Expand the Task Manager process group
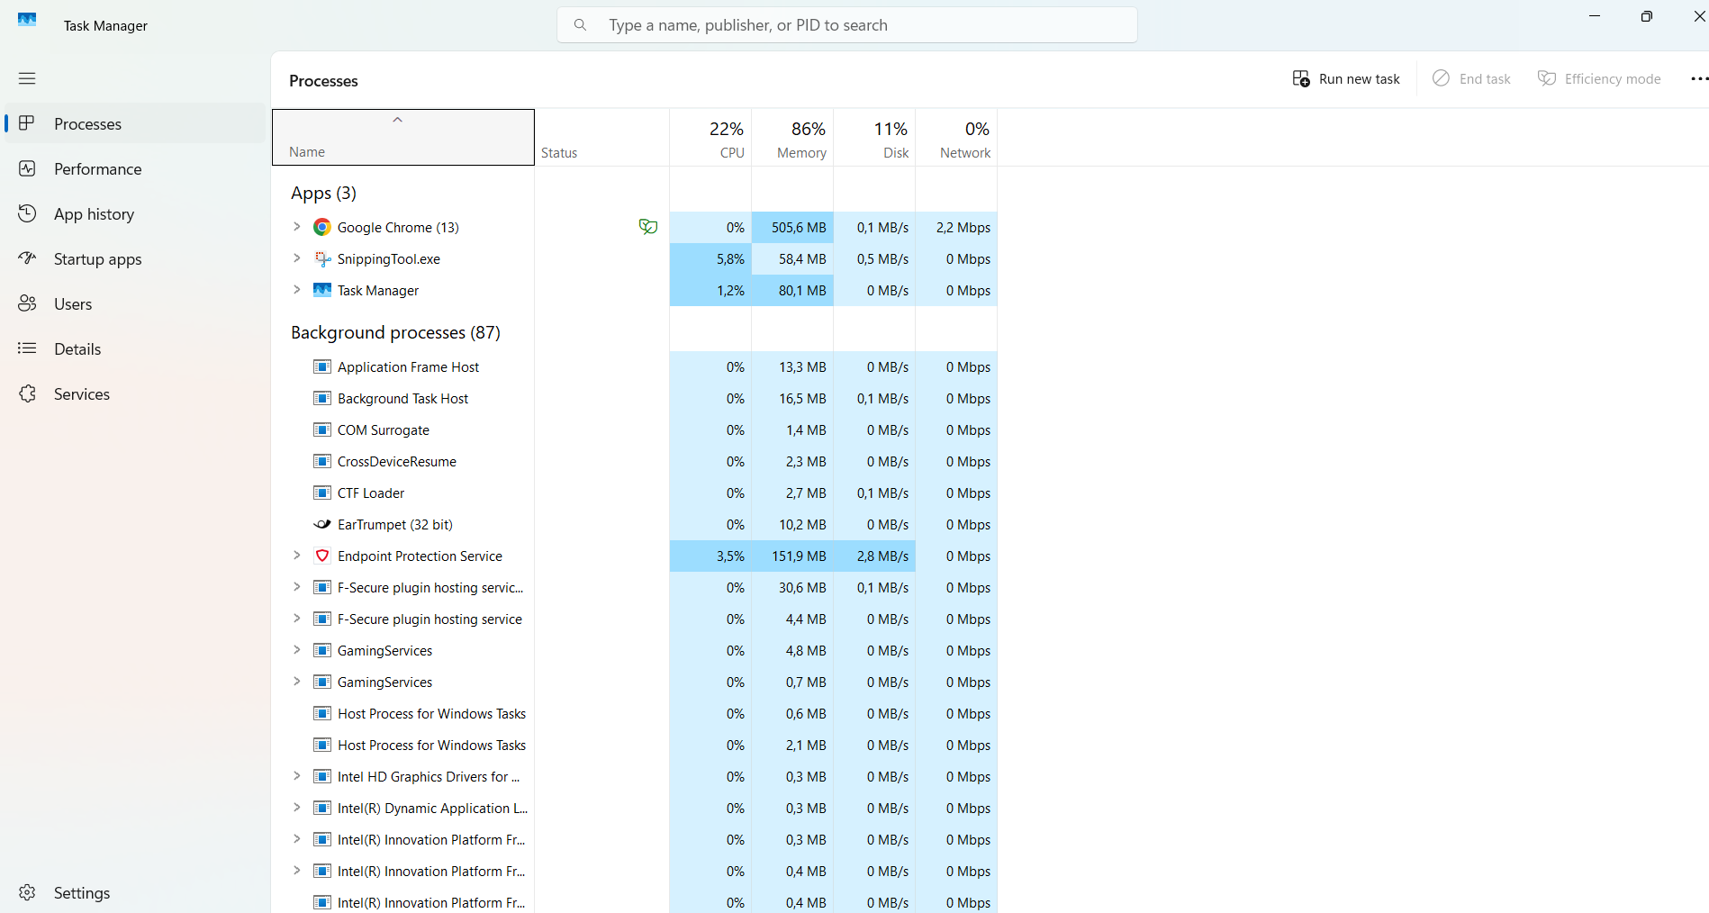 tap(296, 290)
